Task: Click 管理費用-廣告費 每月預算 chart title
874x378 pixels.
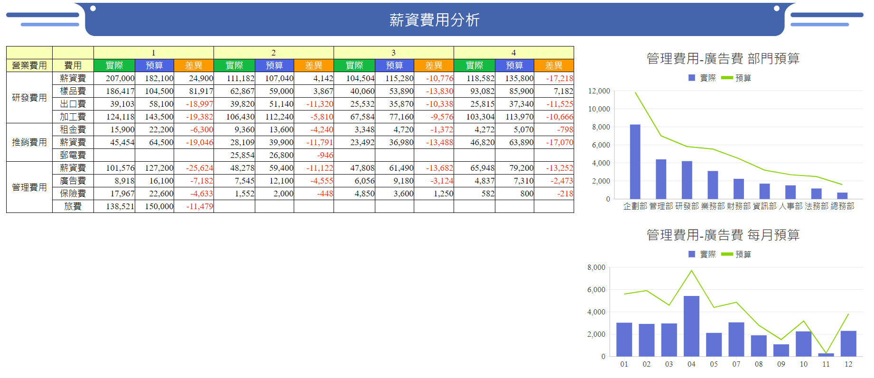Action: pos(723,235)
